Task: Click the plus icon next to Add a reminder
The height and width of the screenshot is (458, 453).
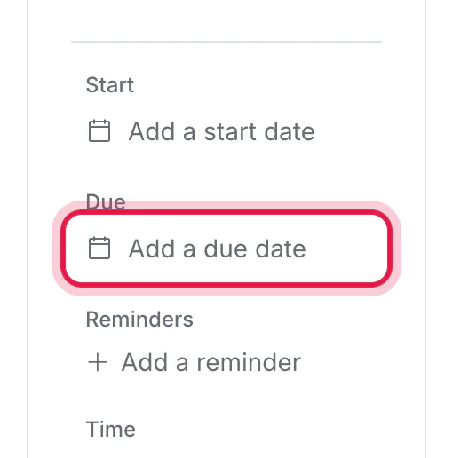Action: click(98, 362)
